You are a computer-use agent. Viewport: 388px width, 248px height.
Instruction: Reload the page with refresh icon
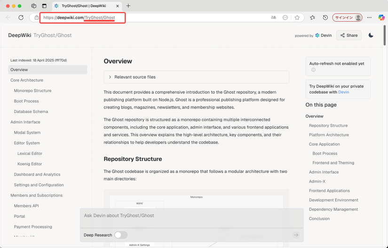tap(21, 17)
